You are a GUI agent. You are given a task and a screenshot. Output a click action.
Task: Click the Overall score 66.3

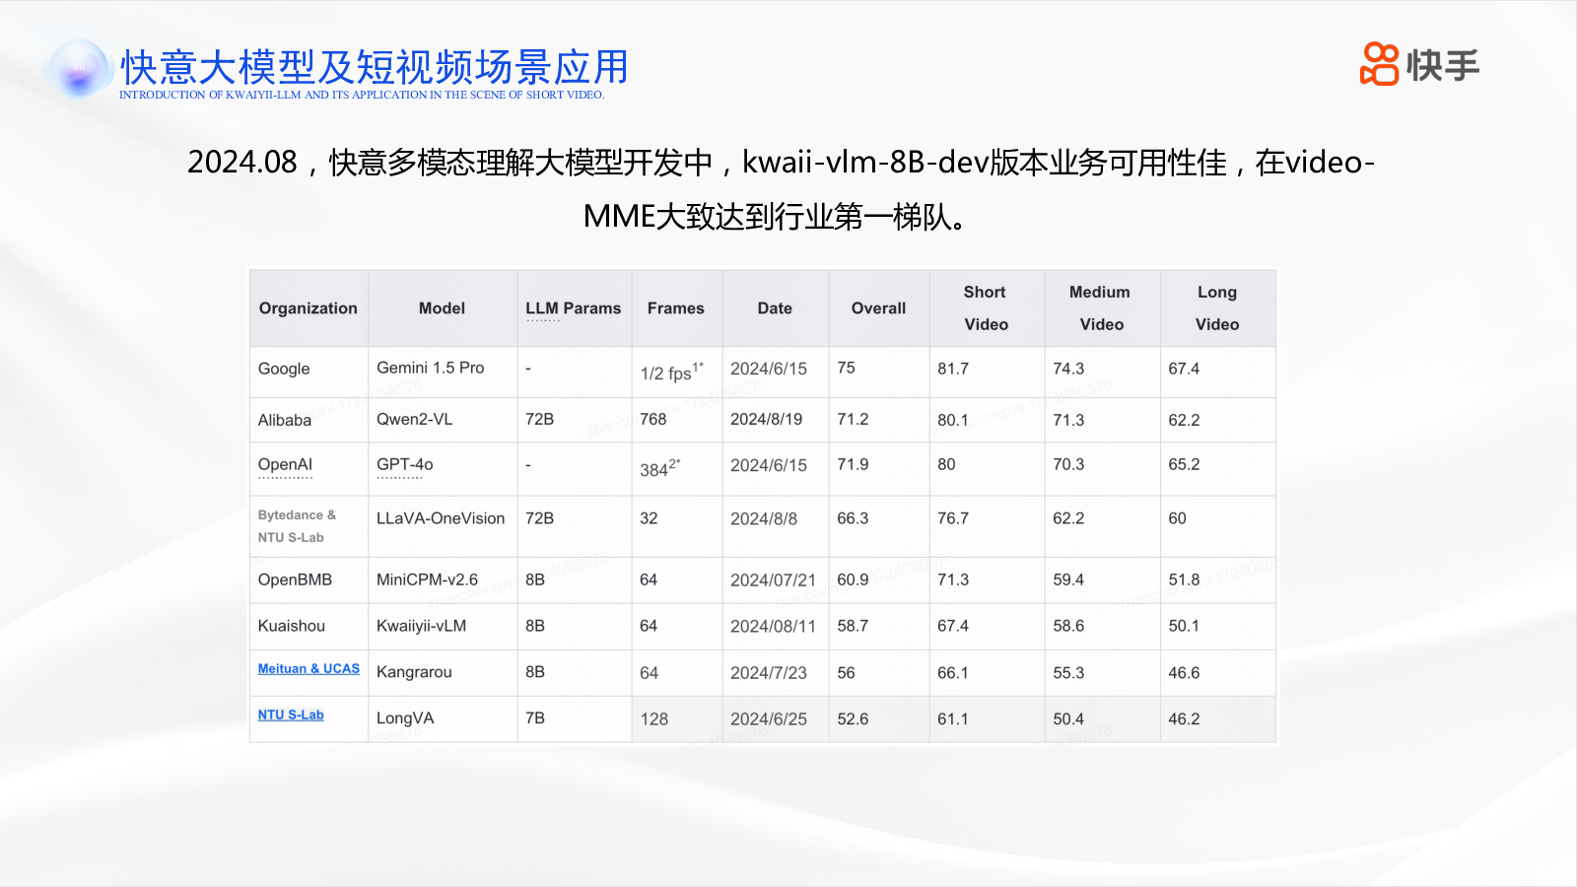pos(854,518)
